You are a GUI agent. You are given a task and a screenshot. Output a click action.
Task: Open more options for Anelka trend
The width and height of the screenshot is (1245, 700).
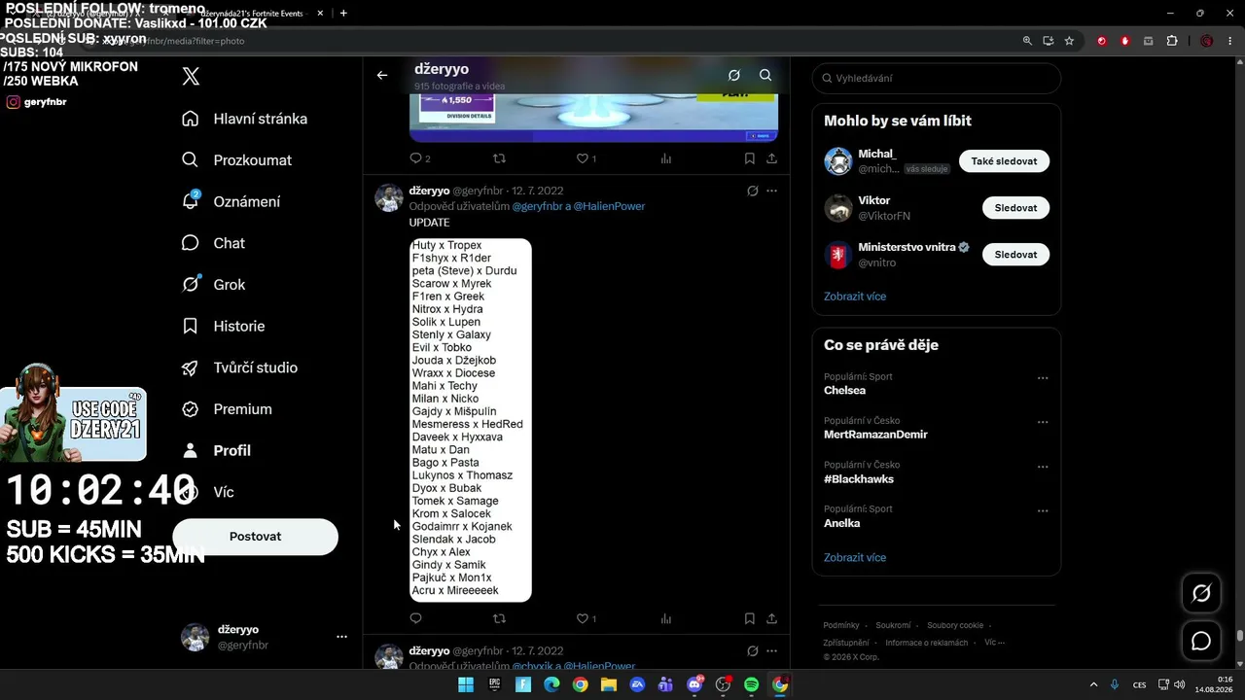tap(1043, 511)
